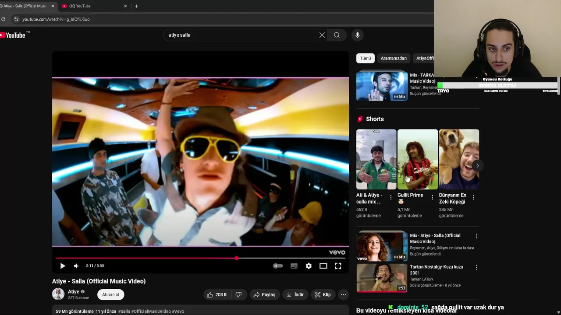Image resolution: width=561 pixels, height=315 pixels.
Task: Toggle the autoplay switch
Action: pyautogui.click(x=278, y=266)
